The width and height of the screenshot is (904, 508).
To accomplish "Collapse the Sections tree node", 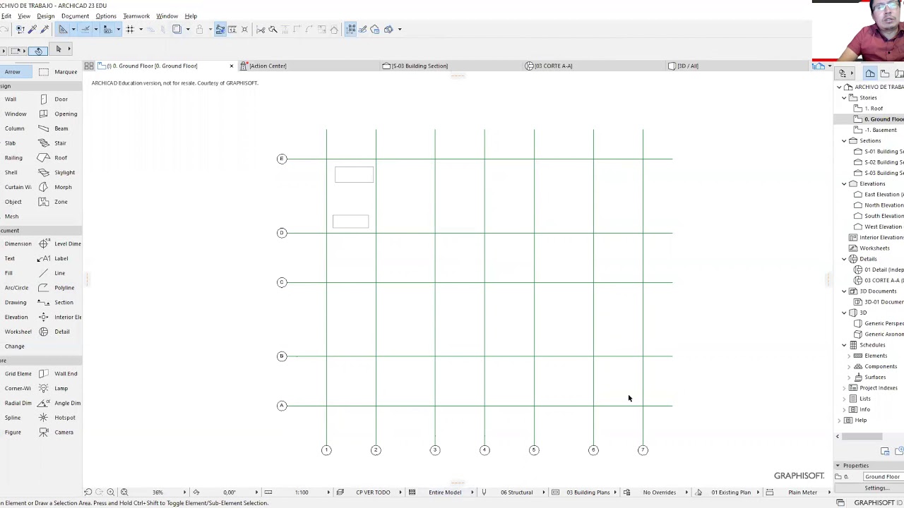I will tap(844, 141).
